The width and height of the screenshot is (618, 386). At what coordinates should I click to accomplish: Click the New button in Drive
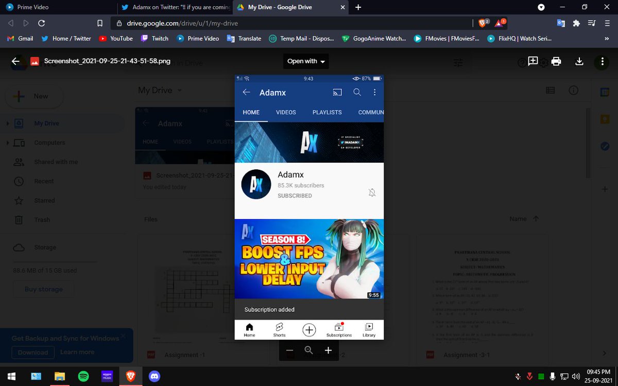click(34, 96)
